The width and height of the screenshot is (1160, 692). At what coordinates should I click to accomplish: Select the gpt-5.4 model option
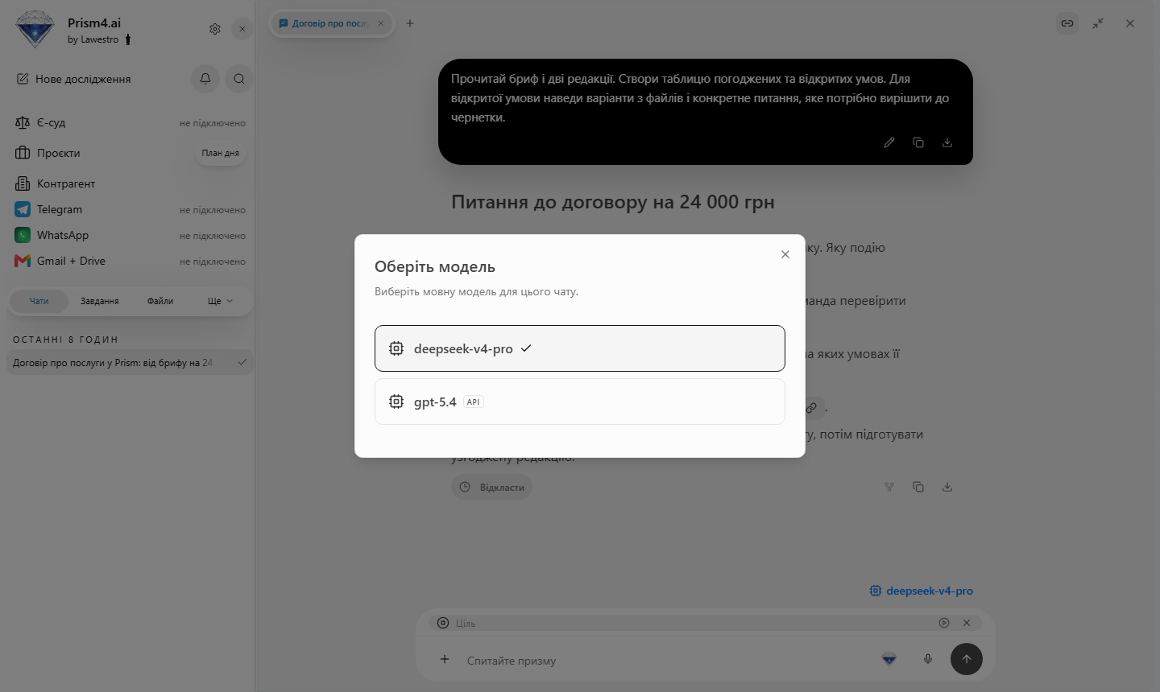580,402
